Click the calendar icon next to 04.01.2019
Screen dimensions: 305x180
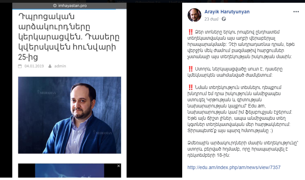(x=20, y=66)
